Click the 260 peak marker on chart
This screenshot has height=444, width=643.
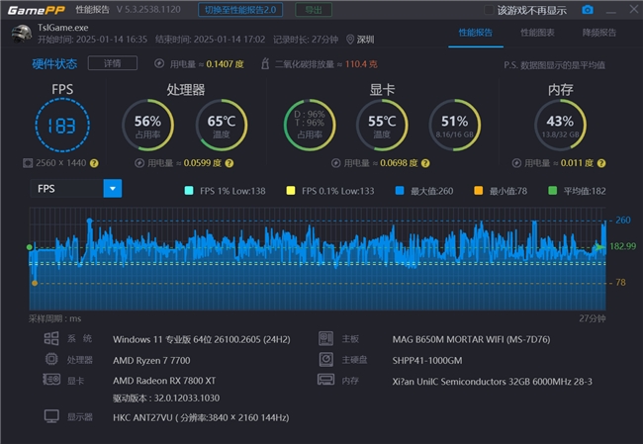click(x=89, y=221)
